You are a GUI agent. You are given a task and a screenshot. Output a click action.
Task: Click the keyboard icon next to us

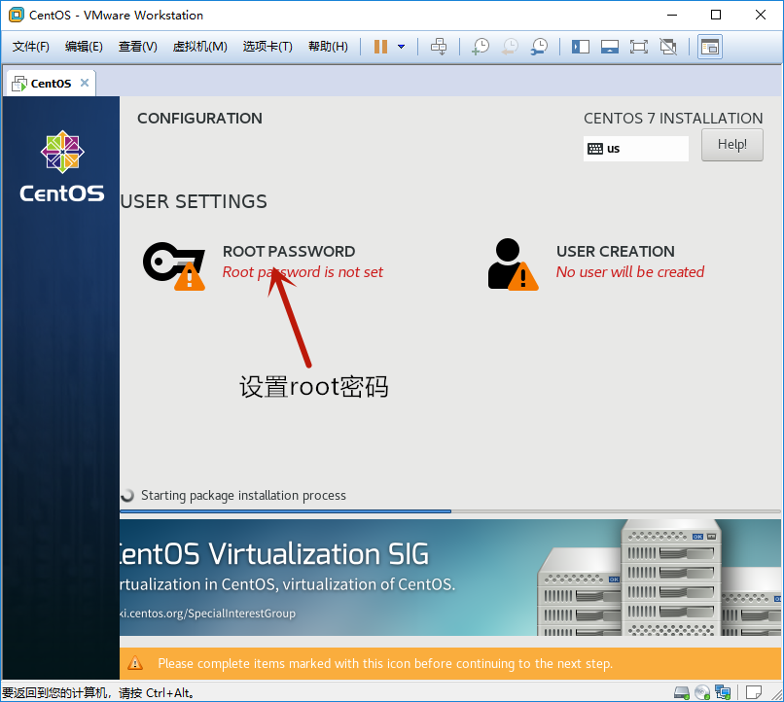595,149
